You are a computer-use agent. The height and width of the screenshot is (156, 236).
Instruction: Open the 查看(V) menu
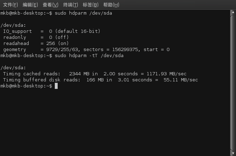tap(50, 5)
